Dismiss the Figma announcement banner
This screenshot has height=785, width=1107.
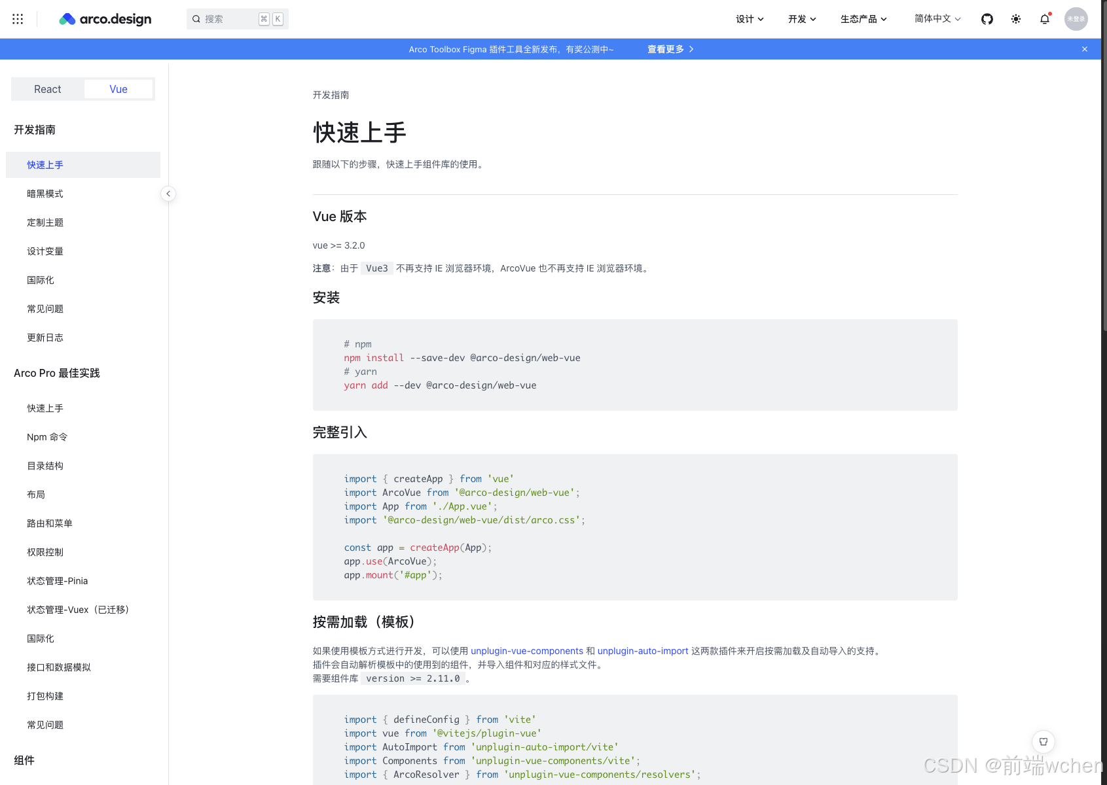click(1084, 48)
